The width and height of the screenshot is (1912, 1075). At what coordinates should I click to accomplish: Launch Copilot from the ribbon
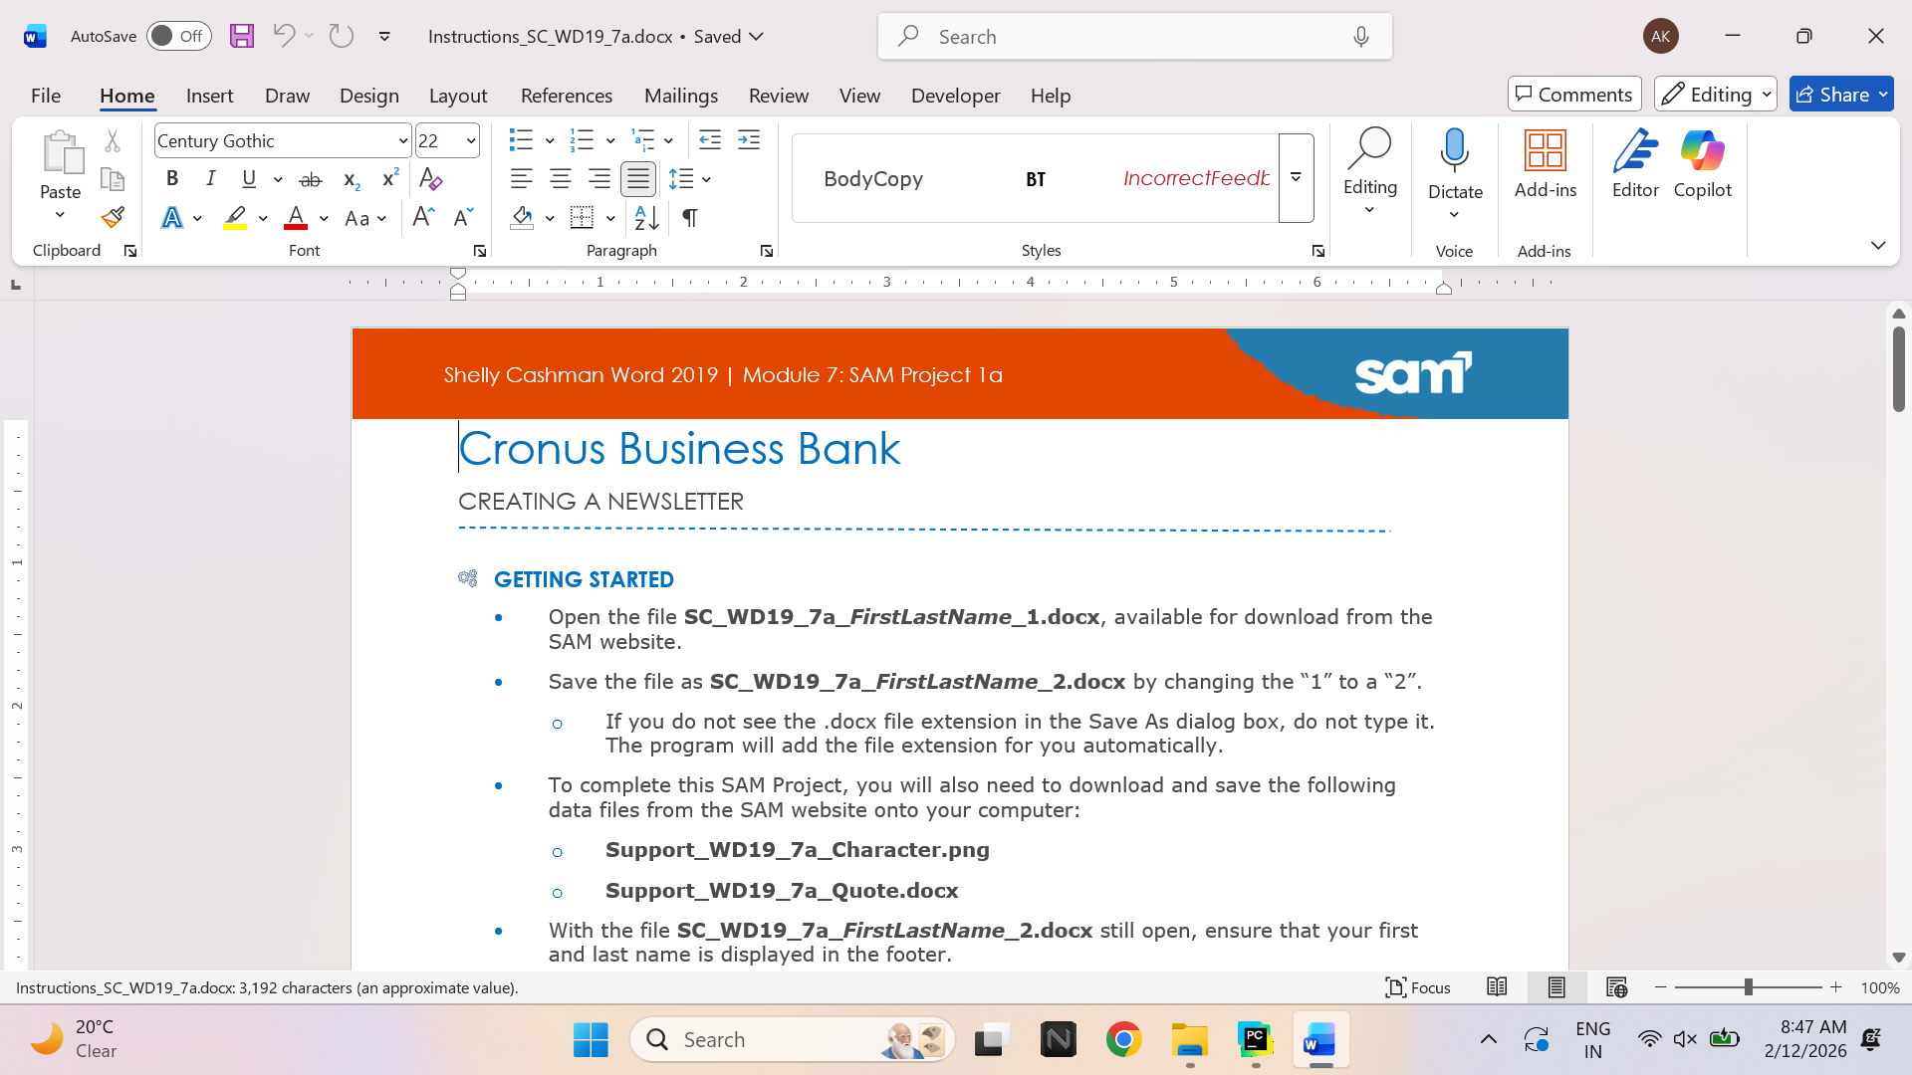point(1703,165)
